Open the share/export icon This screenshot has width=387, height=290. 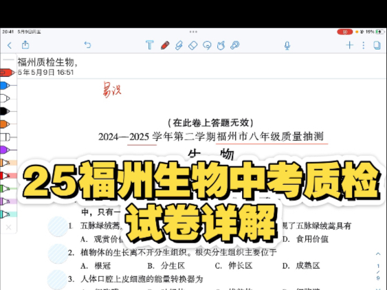coord(25,45)
